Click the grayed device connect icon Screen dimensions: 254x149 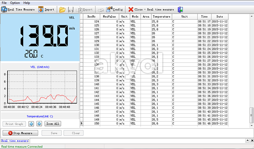tap(101, 10)
